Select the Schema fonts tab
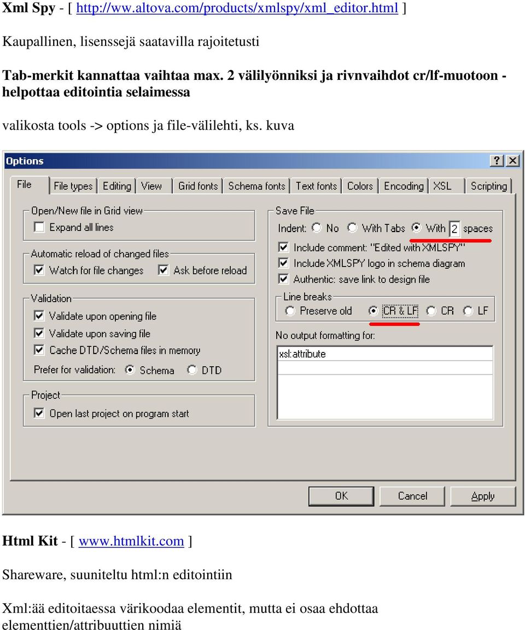 coord(256,186)
